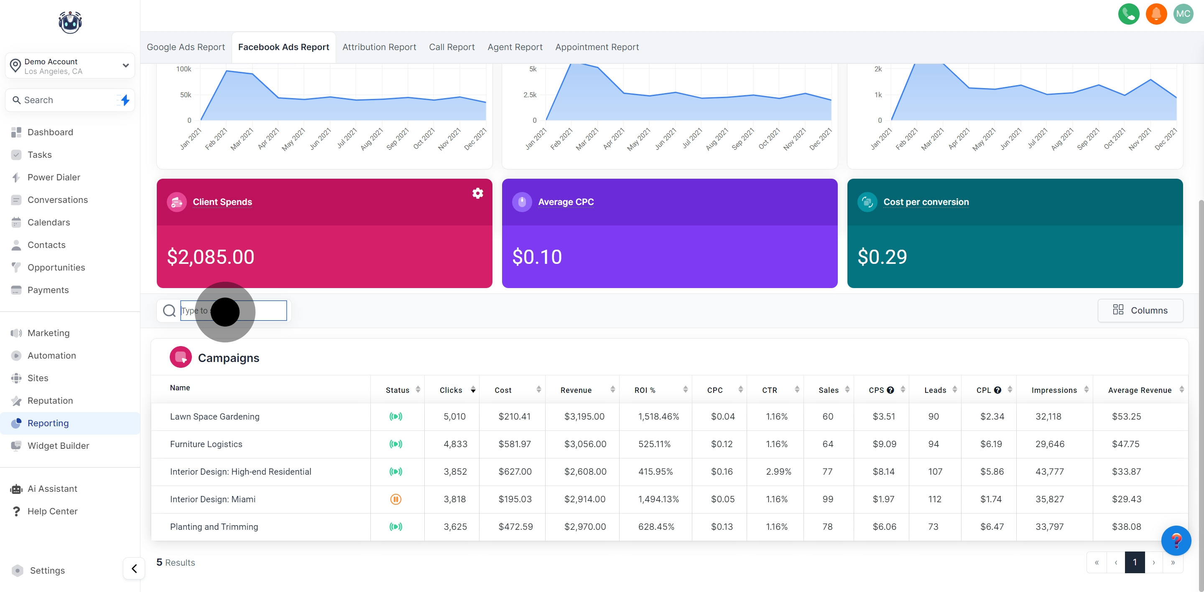Open Client Spends settings gear

477,193
